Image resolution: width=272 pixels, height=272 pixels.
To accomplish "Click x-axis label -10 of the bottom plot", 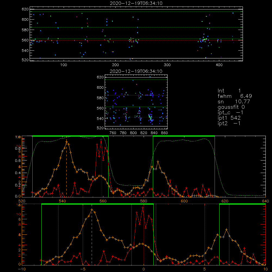I will 22,269.
